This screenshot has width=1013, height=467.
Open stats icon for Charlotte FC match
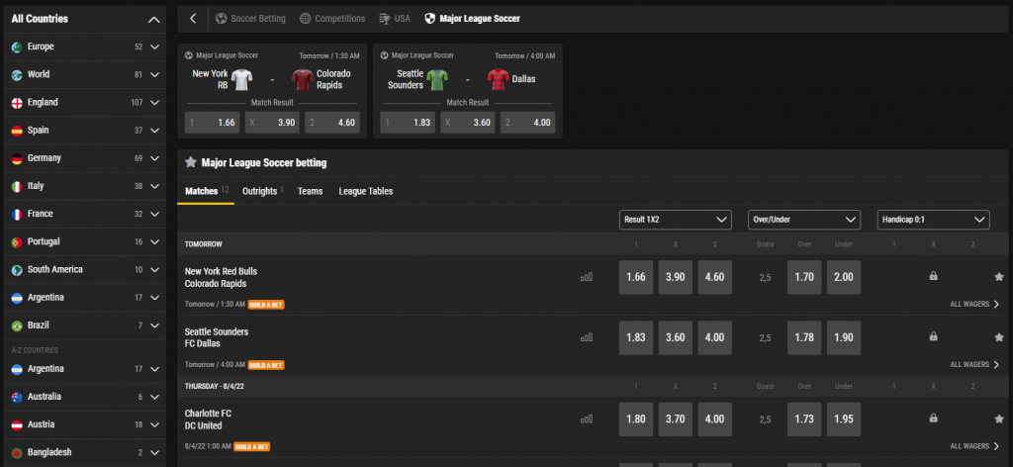tap(586, 420)
